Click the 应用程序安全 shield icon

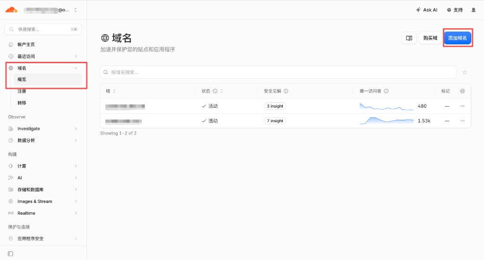(x=11, y=238)
